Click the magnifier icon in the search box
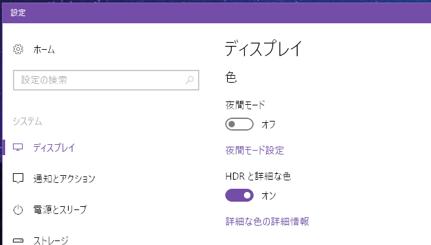The image size is (431, 245). tap(190, 80)
